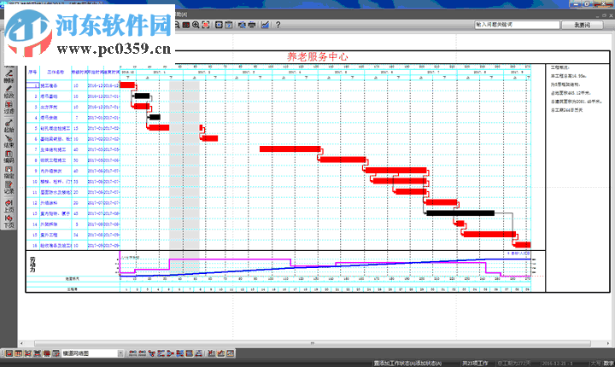Go to next page with 下页 icon
The height and width of the screenshot is (367, 615).
pos(9,221)
